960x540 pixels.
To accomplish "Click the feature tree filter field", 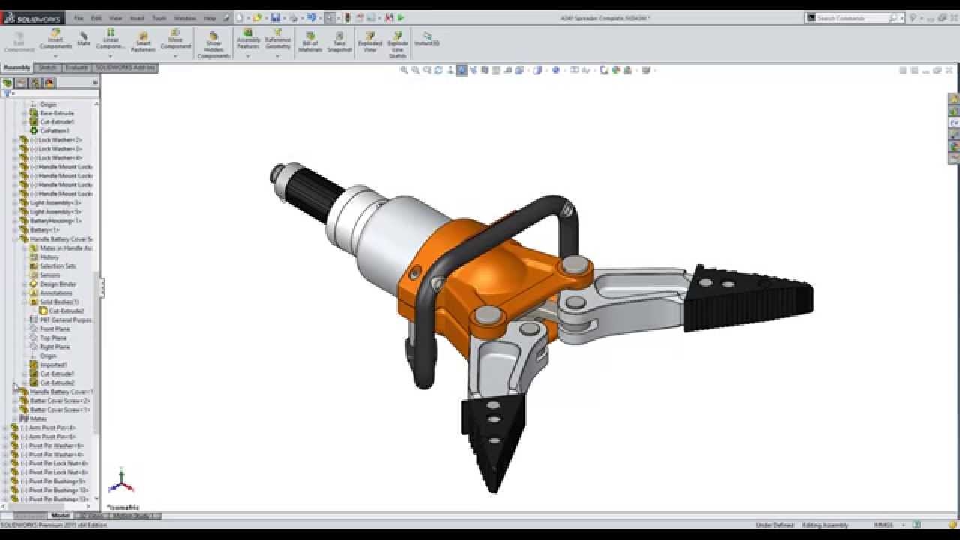I will point(51,93).
